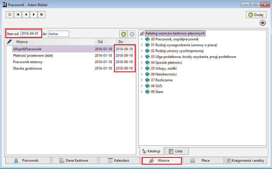
Task: Jump to the last employee record
Action: 42,15
